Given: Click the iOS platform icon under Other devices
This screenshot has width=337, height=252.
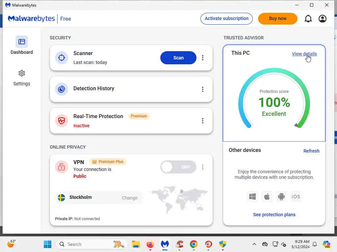Looking at the screenshot, I should [x=296, y=197].
